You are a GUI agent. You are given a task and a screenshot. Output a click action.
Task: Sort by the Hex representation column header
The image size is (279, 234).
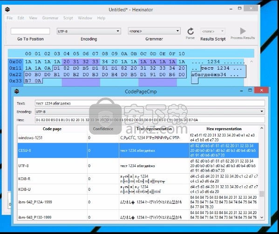coord(224,129)
